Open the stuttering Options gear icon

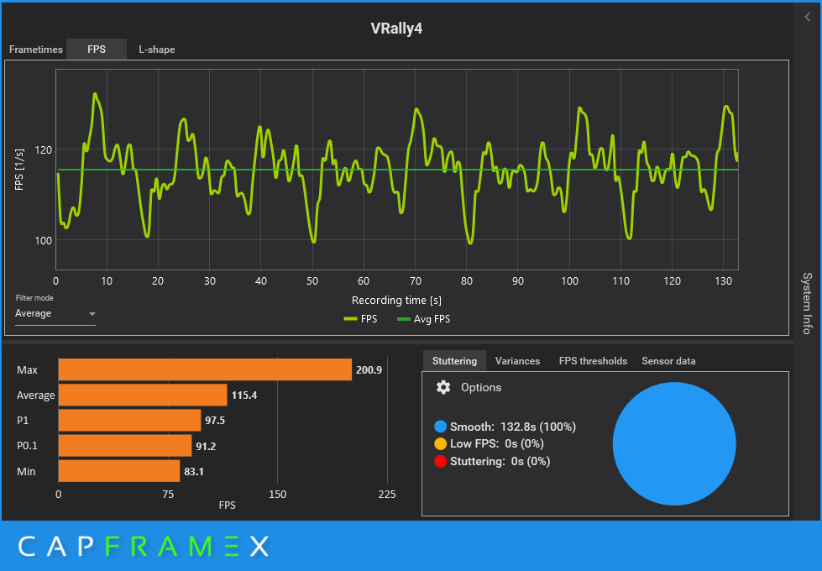tap(443, 387)
